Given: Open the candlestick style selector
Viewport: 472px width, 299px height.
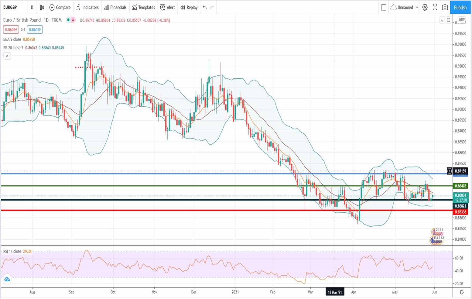Looking at the screenshot, I should [x=42, y=8].
